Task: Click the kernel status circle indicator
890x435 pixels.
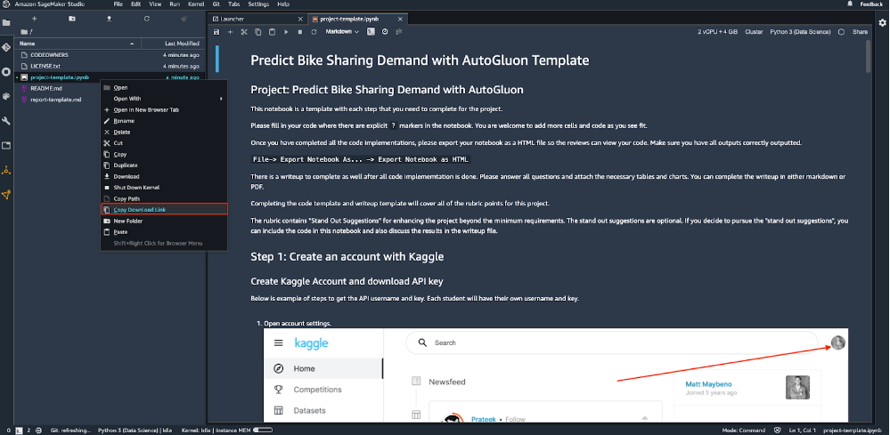Action: tap(841, 32)
